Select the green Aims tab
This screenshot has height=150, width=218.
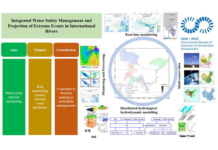pos(14,50)
